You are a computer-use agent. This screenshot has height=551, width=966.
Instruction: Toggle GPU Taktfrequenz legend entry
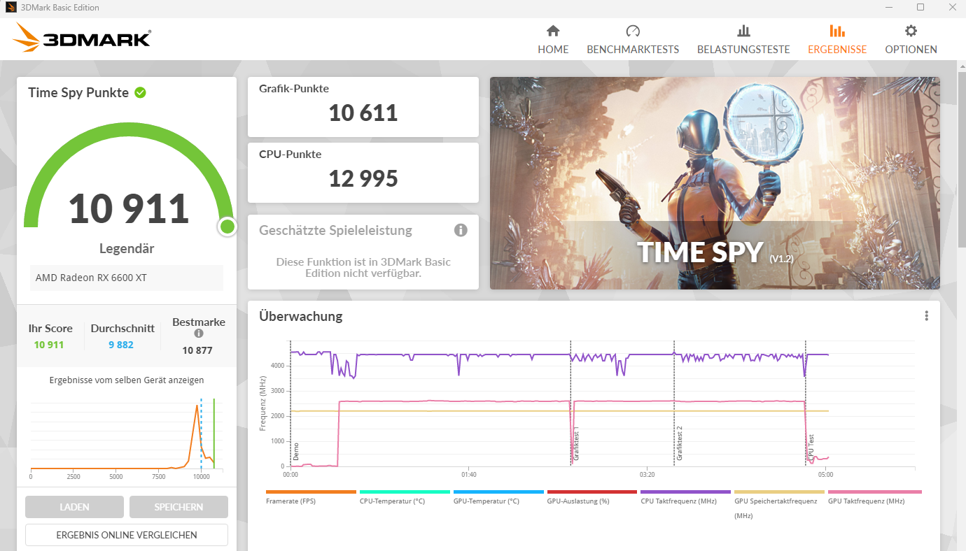point(875,497)
